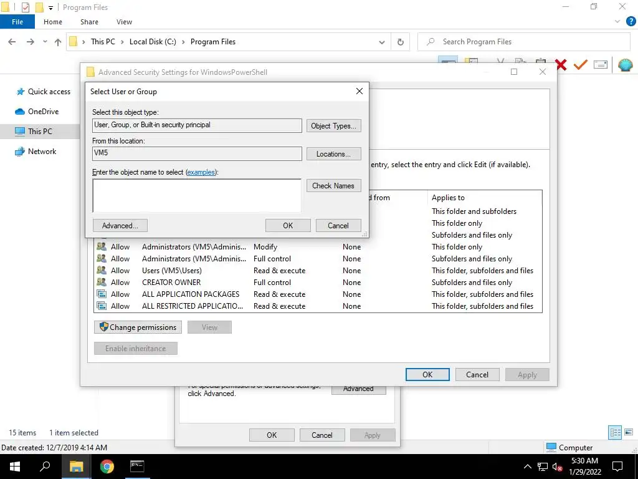The width and height of the screenshot is (638, 479).
Task: Select ALL RESTRICTED APPLICATIO... entry
Action: pyautogui.click(x=318, y=306)
